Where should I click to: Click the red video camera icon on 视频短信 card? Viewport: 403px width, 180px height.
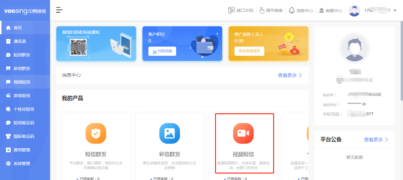click(x=244, y=134)
